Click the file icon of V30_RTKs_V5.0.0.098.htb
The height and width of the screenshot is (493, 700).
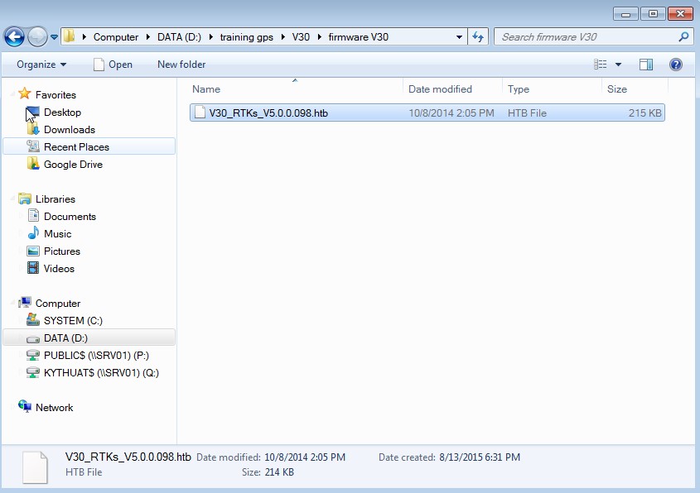pyautogui.click(x=200, y=112)
